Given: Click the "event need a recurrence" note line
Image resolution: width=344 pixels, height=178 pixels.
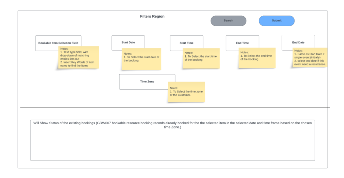Looking at the screenshot, I should [310, 64].
